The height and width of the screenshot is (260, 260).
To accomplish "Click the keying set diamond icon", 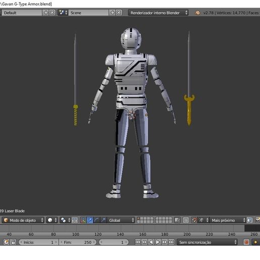I will pyautogui.click(x=255, y=242).
